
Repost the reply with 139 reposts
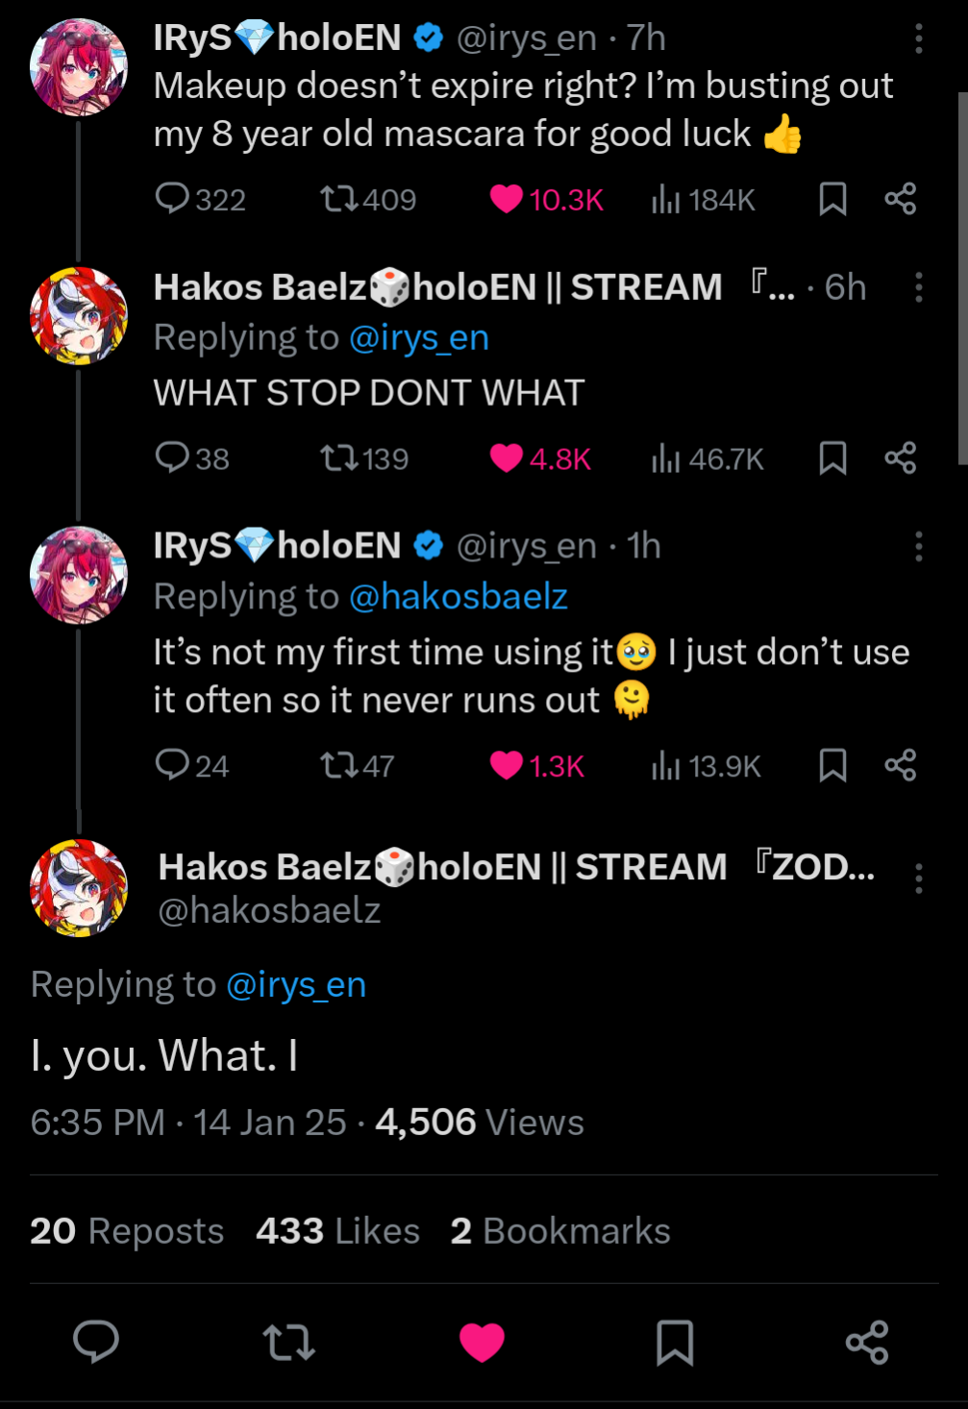pyautogui.click(x=338, y=458)
